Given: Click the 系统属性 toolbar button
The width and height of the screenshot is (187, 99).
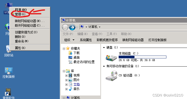Looking at the screenshot, I should (x=86, y=40).
